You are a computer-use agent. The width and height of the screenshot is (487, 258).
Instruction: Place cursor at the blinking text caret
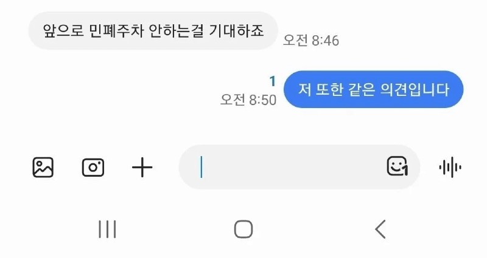[x=201, y=167]
